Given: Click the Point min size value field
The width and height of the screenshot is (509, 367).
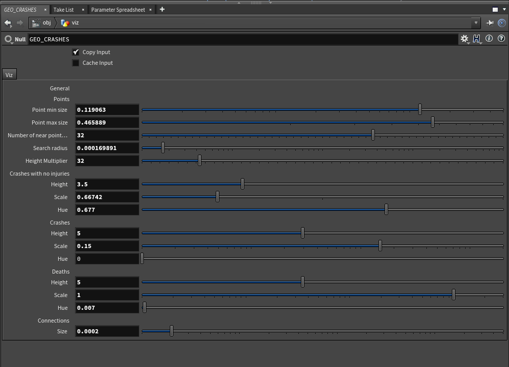Looking at the screenshot, I should click(107, 110).
